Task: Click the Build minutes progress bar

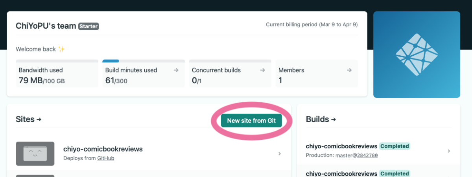Action: (144, 61)
